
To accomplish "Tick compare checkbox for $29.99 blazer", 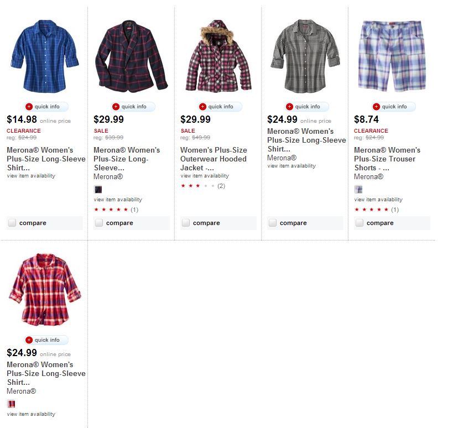I will point(99,223).
